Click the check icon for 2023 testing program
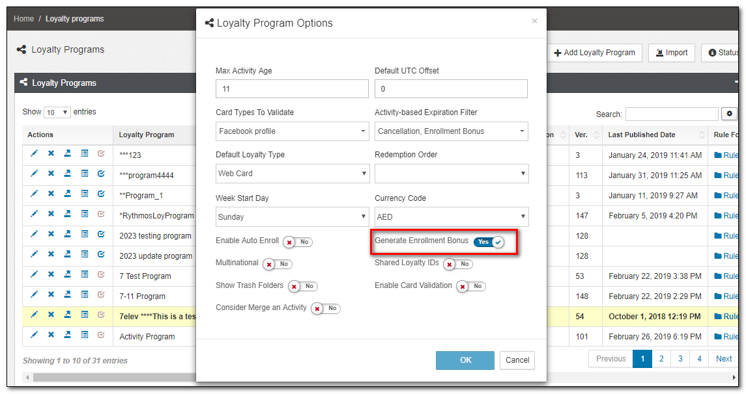Viewport: 746px width, 394px height. pyautogui.click(x=101, y=235)
